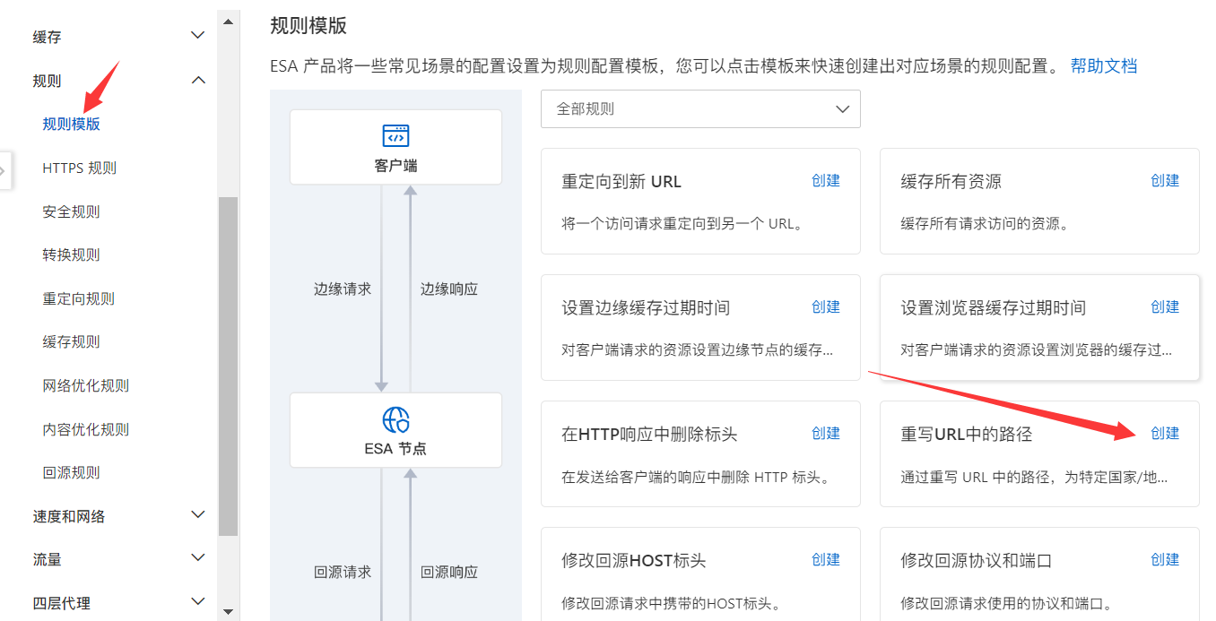Open the 全部规则 filter dropdown
Image resolution: width=1216 pixels, height=621 pixels.
tap(700, 108)
